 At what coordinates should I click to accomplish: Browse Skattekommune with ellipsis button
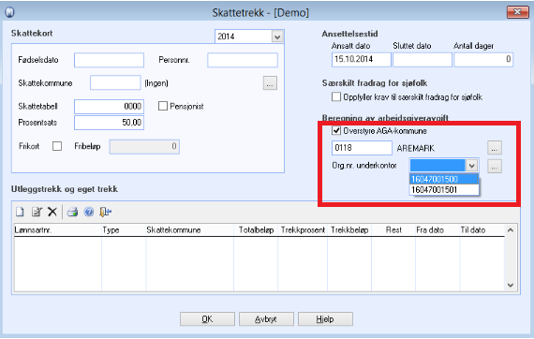click(x=270, y=83)
